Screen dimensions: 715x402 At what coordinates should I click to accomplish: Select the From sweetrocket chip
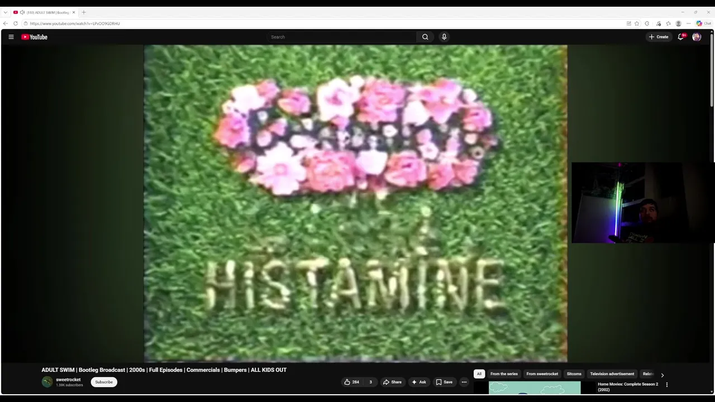click(x=542, y=374)
